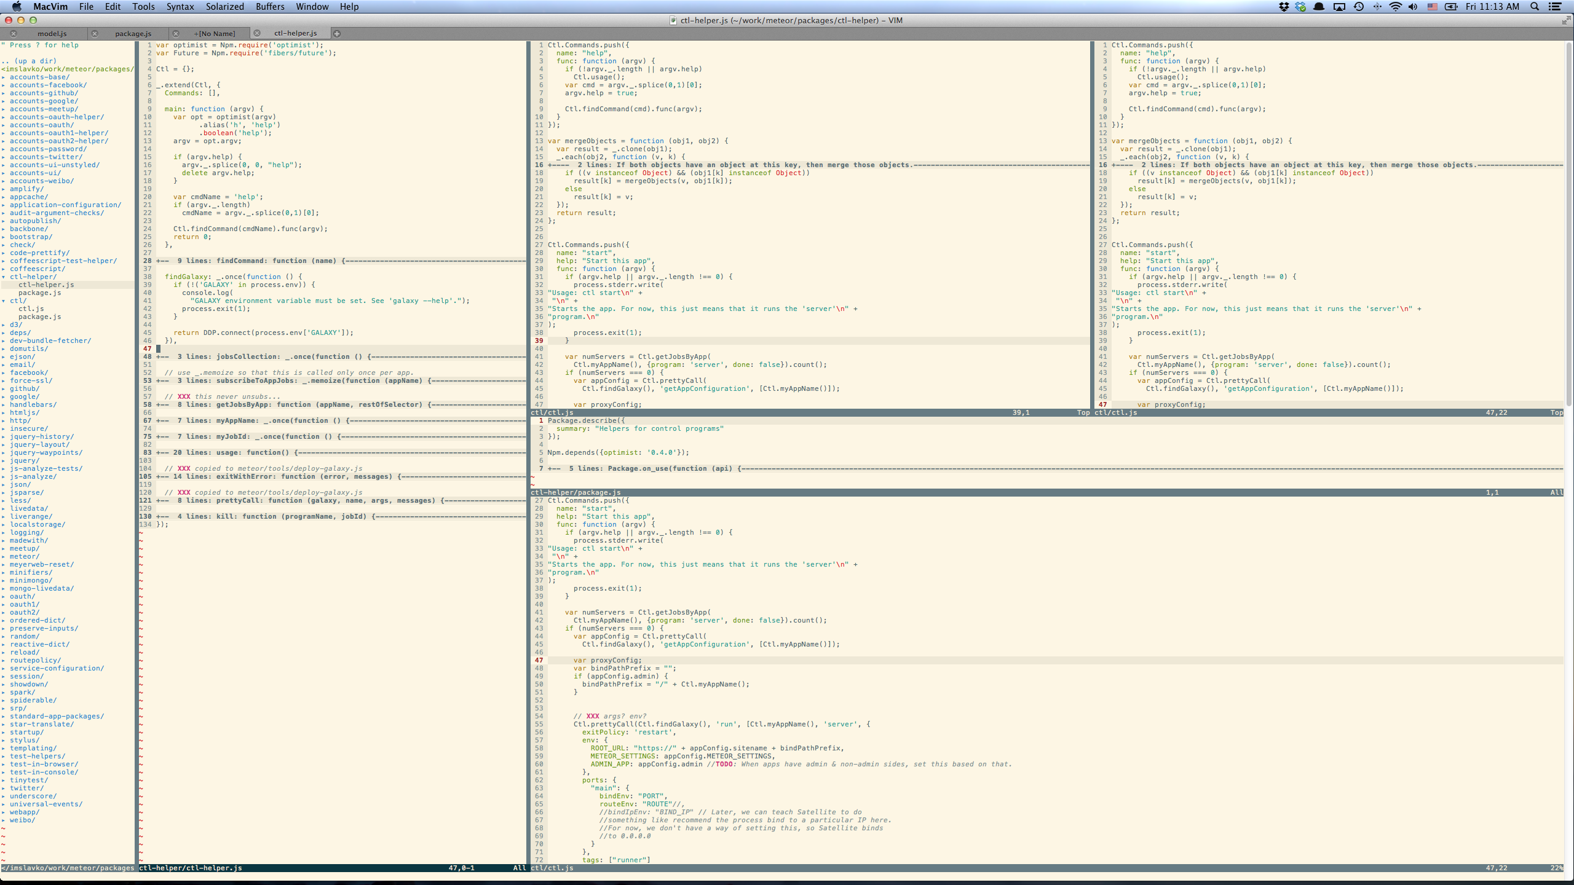Expand the accounts-base/ folder in tree
The width and height of the screenshot is (1574, 885).
(39, 77)
